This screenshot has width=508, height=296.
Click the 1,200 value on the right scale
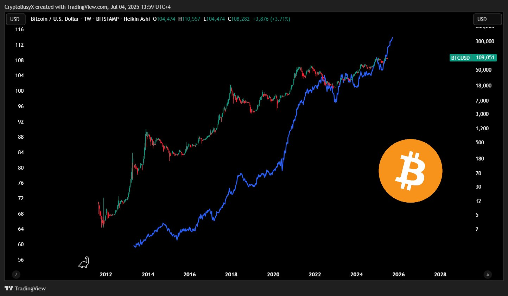coord(482,129)
